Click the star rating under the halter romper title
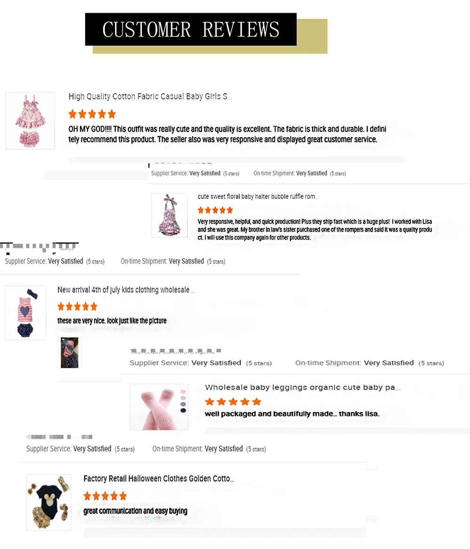Viewport: 470px width, 549px height. [x=215, y=210]
